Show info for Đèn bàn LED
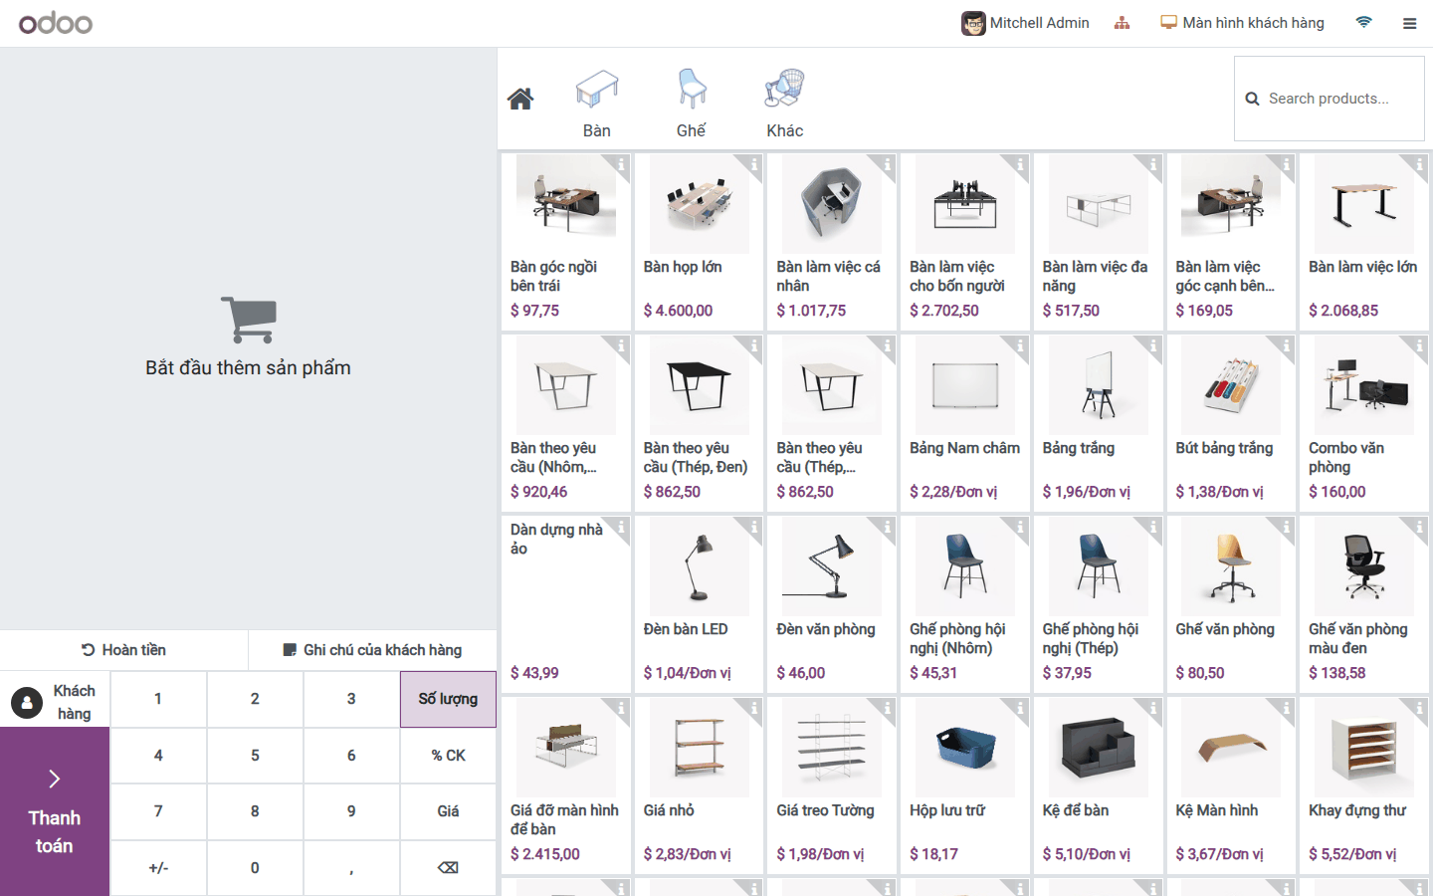The height and width of the screenshot is (896, 1433). (754, 526)
